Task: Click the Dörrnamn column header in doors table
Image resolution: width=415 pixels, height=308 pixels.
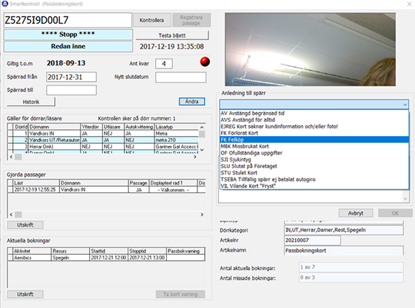Action: click(x=54, y=127)
